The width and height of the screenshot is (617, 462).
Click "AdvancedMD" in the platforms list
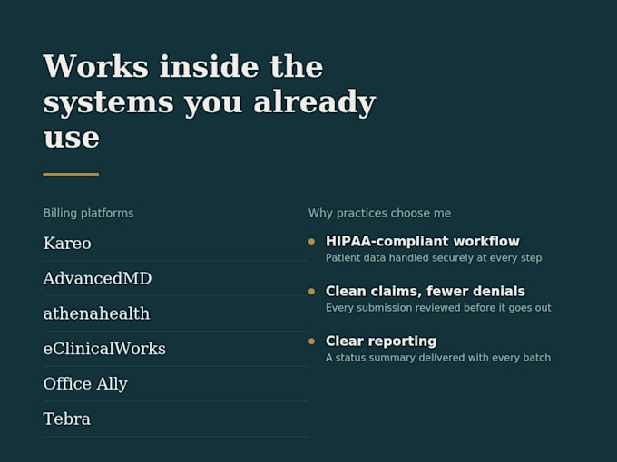click(98, 278)
